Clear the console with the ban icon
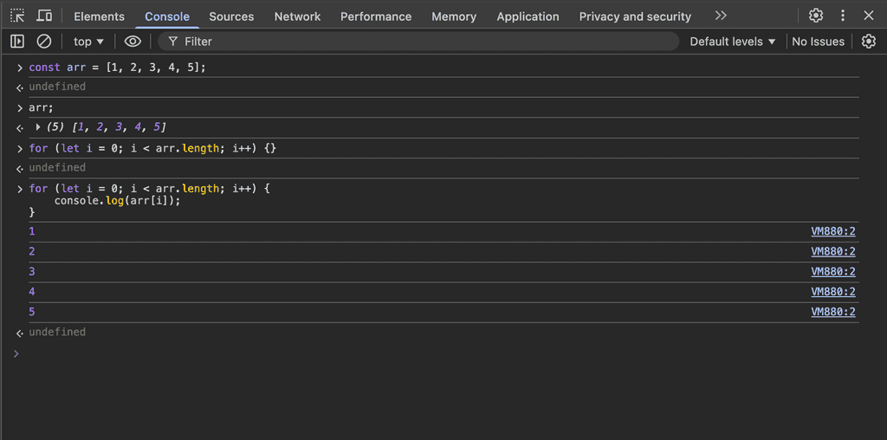This screenshot has width=887, height=440. 44,42
